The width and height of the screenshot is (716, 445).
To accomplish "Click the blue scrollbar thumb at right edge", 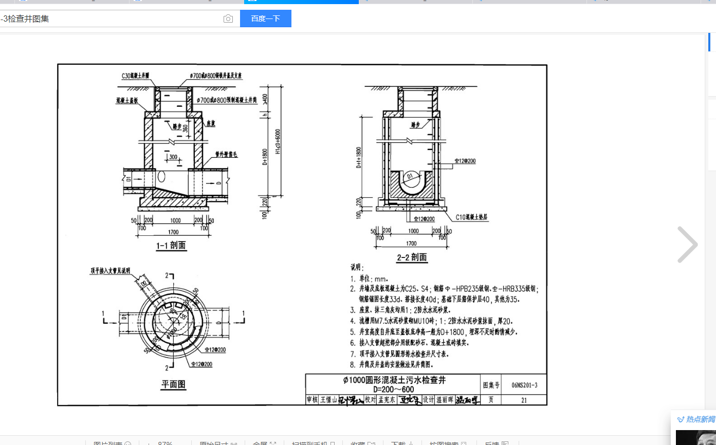I will click(709, 42).
